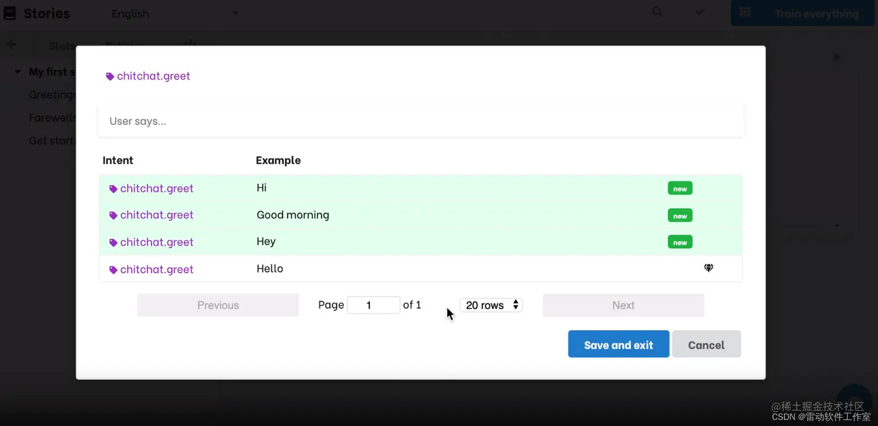Viewport: 878px width, 426px height.
Task: Click the intent tag in the Hey row
Action: [x=152, y=242]
